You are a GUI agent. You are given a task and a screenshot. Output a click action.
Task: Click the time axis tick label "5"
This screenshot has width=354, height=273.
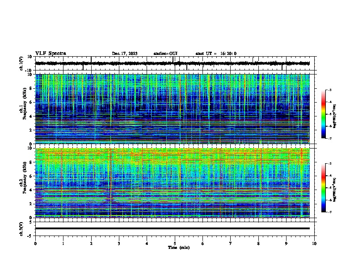(x=175, y=244)
